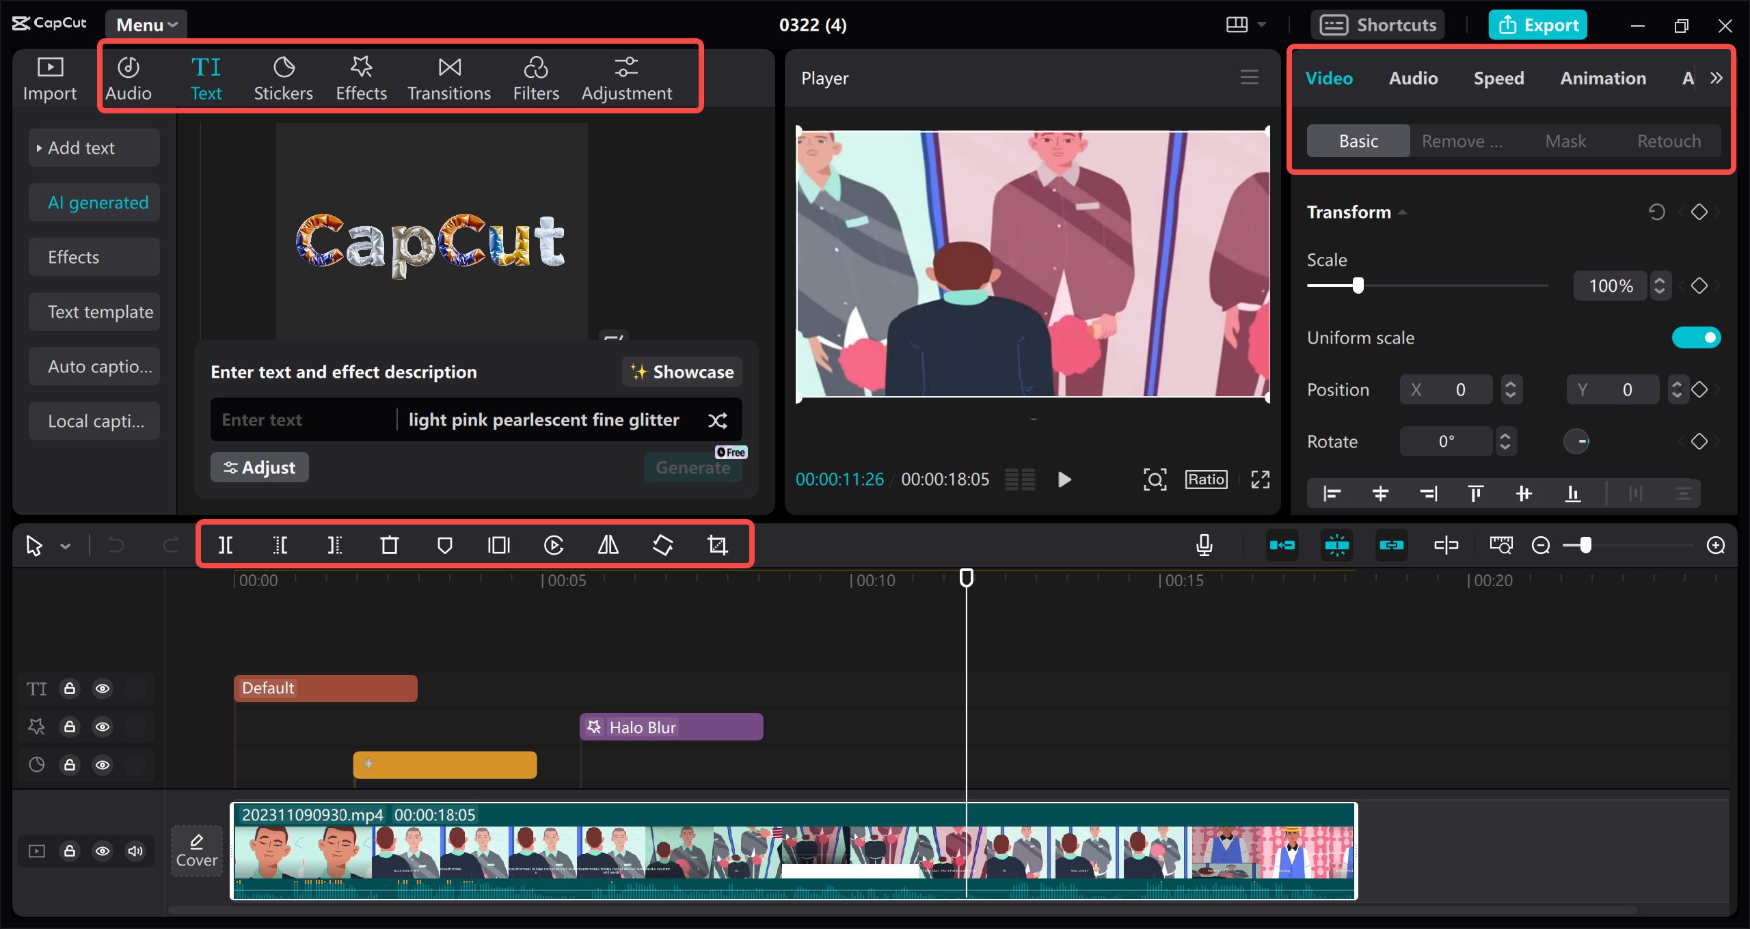Open the Stickers tab
1750x929 pixels.
[283, 79]
